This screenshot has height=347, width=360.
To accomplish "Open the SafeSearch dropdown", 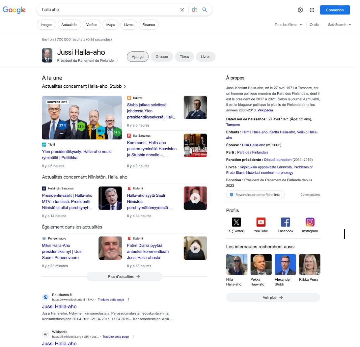I will [339, 25].
